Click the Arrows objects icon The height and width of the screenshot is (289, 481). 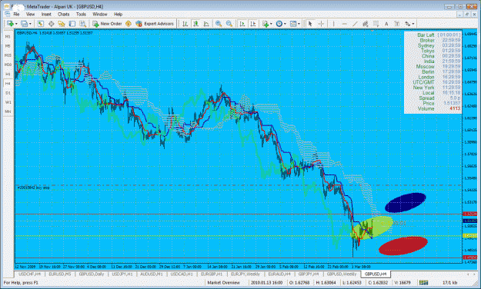pos(407,24)
